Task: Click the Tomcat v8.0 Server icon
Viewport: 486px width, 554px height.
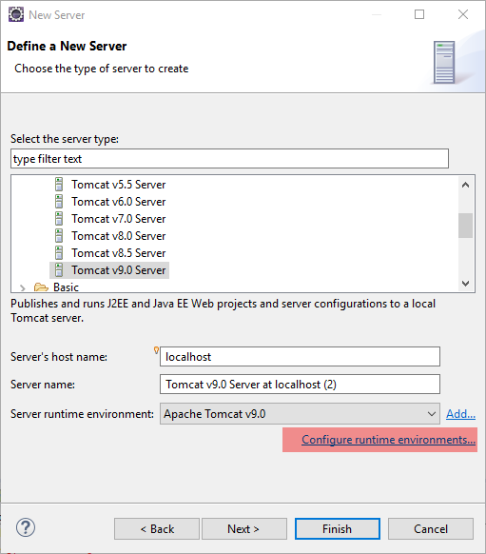Action: pos(59,236)
